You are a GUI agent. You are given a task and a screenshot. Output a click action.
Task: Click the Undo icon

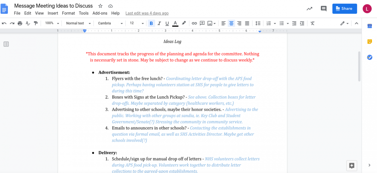tap(4, 23)
